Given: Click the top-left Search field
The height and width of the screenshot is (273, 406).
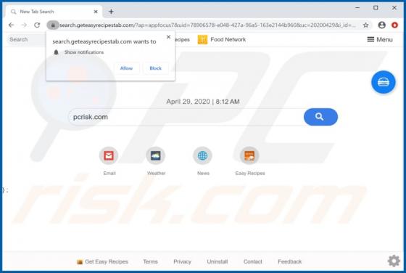Looking at the screenshot, I should (26, 40).
